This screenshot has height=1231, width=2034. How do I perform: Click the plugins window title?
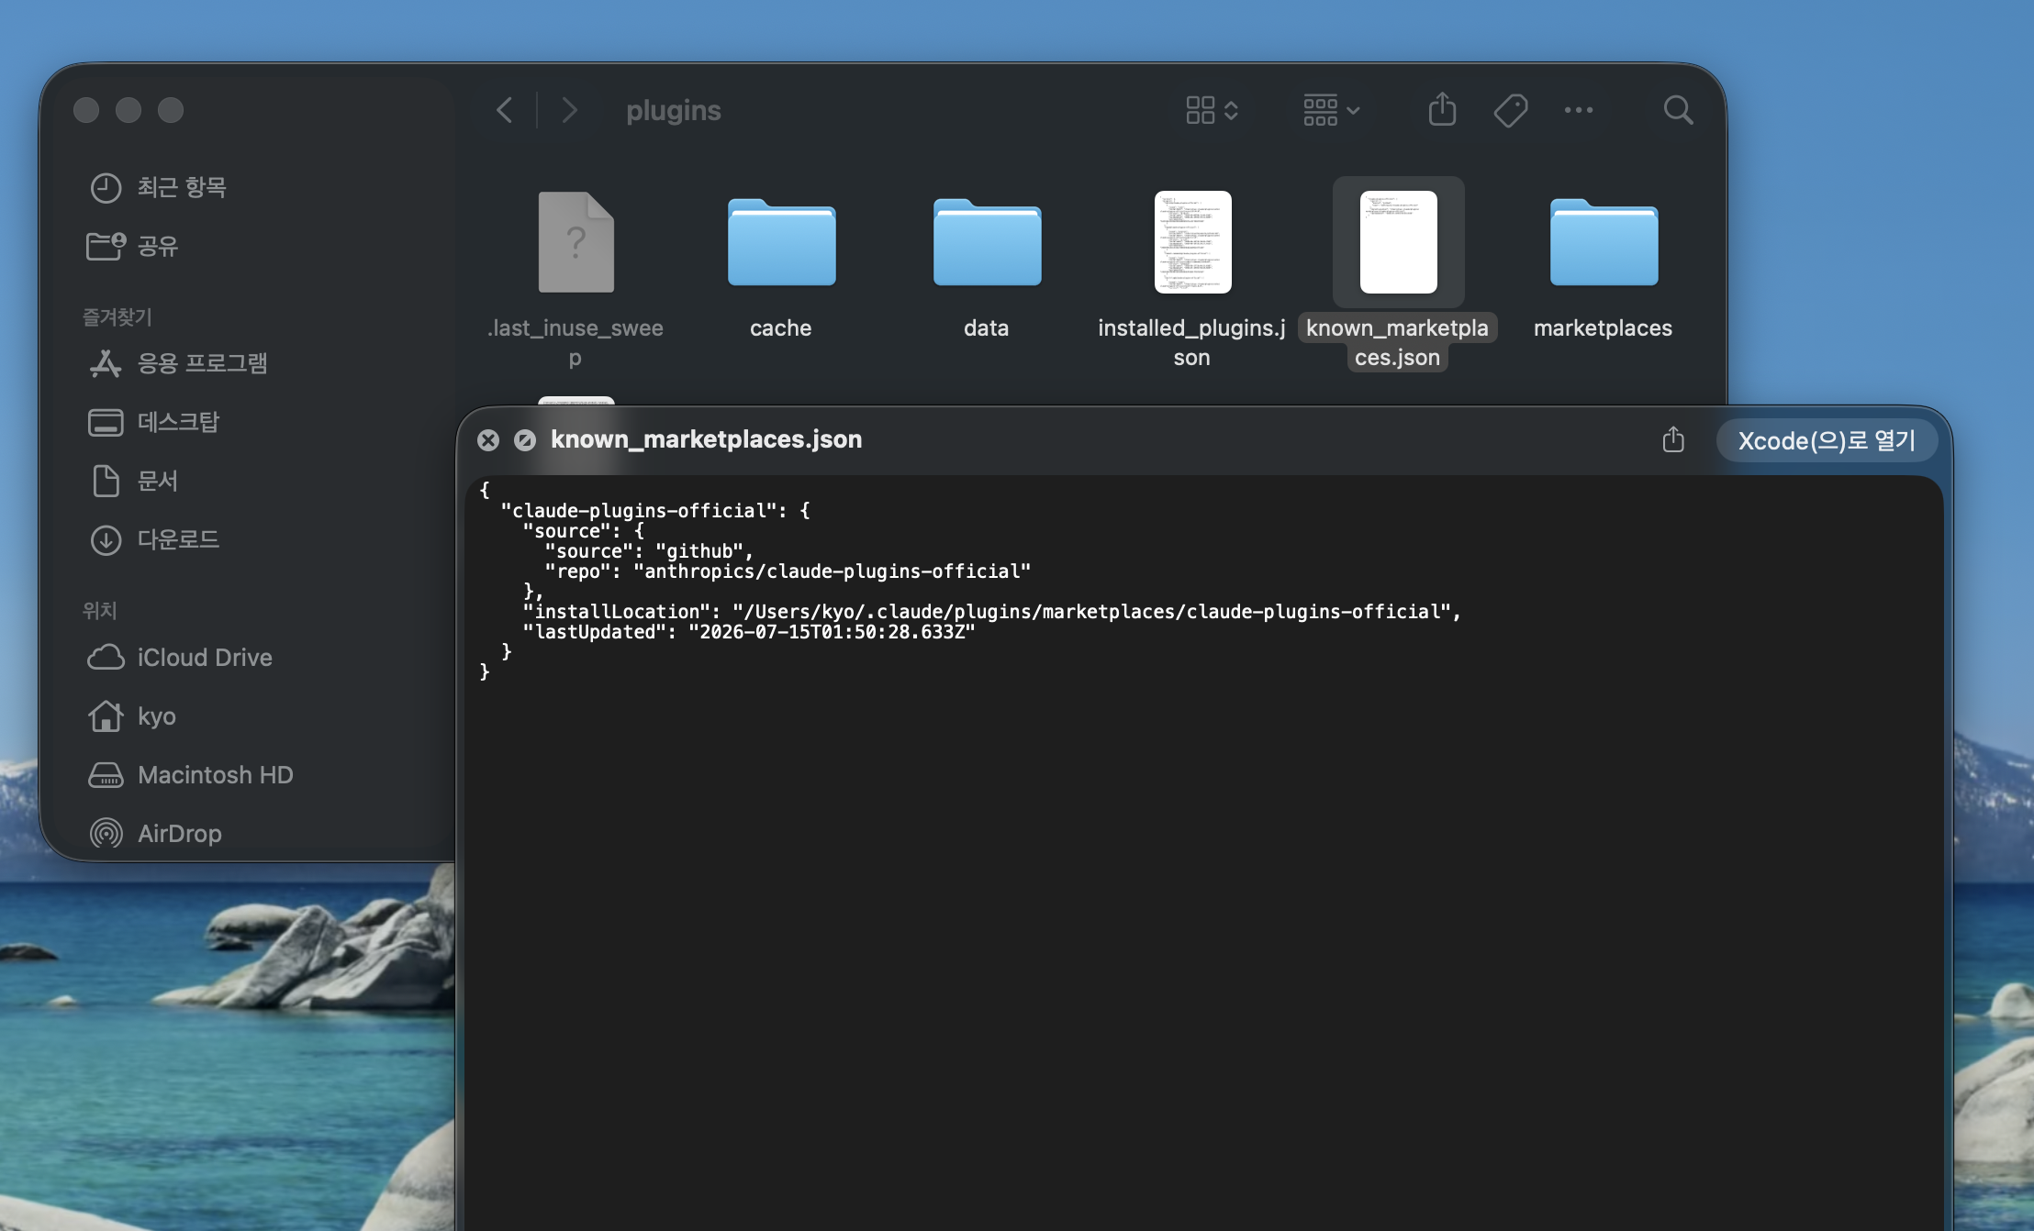[674, 110]
